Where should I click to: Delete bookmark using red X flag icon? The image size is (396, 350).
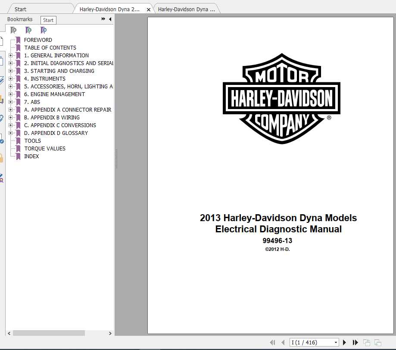pyautogui.click(x=13, y=30)
